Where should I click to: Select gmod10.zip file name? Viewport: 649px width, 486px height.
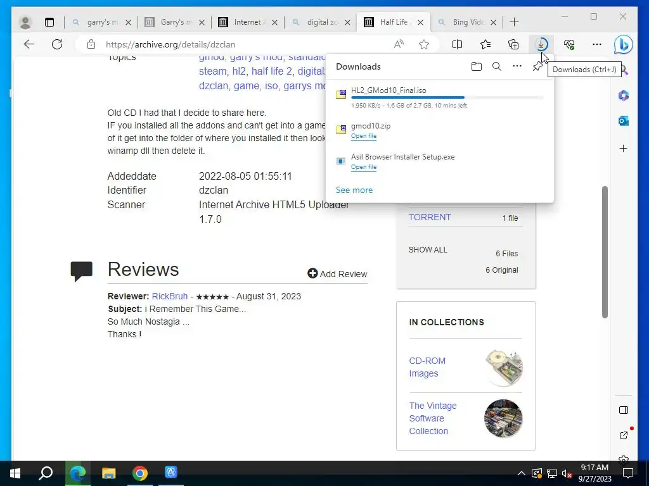click(x=370, y=126)
